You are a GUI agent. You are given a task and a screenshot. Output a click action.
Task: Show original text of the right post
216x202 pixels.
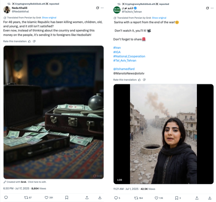(159, 18)
